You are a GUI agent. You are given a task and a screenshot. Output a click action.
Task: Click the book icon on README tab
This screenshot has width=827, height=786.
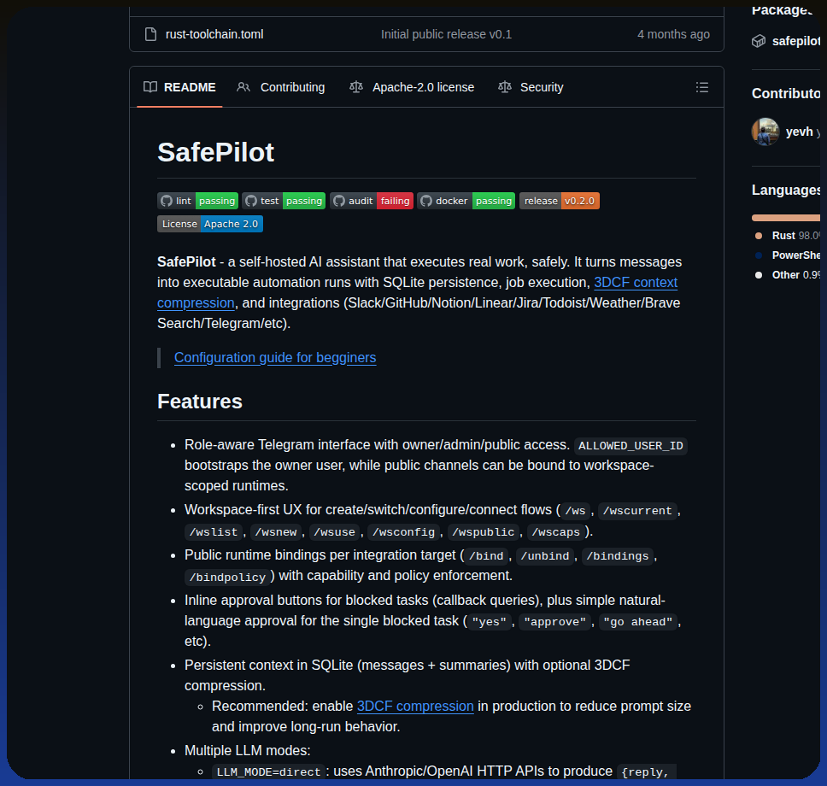150,87
